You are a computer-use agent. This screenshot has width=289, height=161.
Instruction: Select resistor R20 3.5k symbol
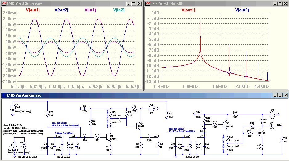click(47, 114)
